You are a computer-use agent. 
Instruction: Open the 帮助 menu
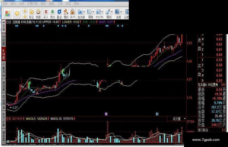click(x=77, y=4)
